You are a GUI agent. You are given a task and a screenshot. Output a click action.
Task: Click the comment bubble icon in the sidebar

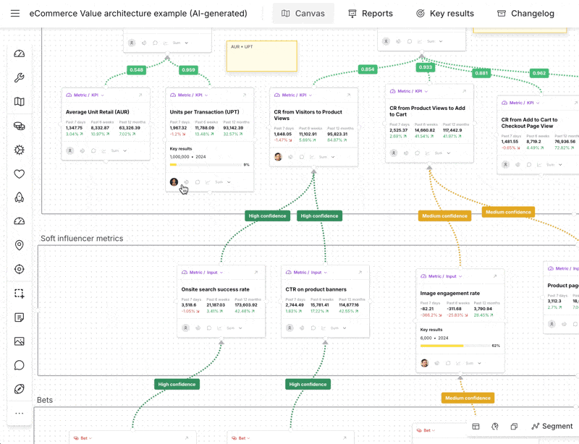pos(20,365)
